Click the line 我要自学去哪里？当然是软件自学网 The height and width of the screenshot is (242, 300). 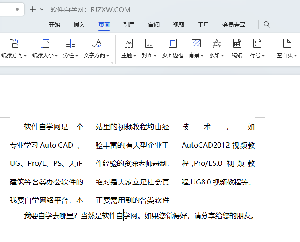80,216
